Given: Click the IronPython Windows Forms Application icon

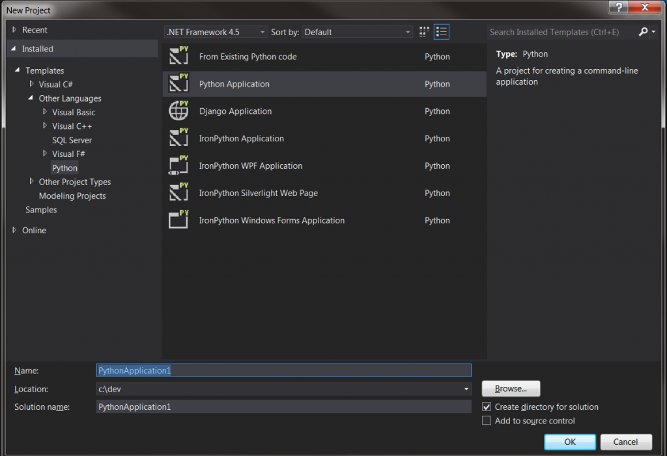Looking at the screenshot, I should (x=178, y=220).
